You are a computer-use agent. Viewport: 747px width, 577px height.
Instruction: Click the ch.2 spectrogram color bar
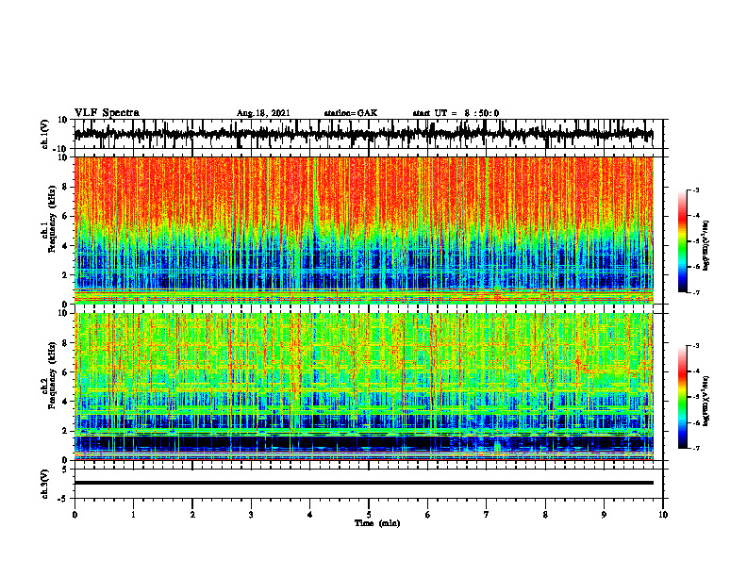coord(683,397)
